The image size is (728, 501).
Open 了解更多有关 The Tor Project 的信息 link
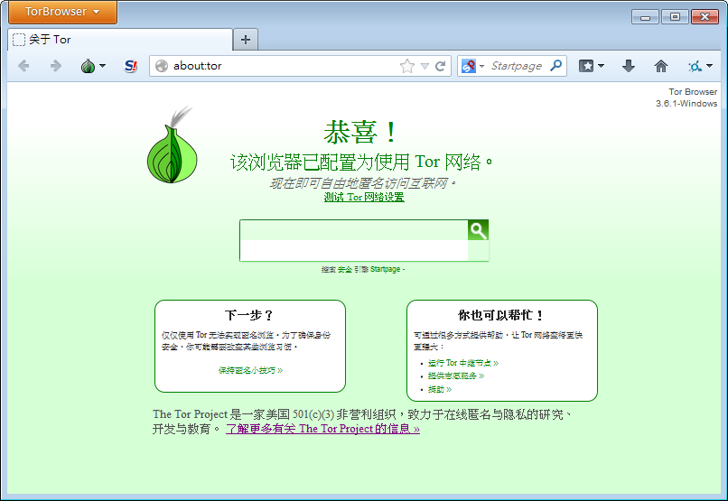click(322, 429)
